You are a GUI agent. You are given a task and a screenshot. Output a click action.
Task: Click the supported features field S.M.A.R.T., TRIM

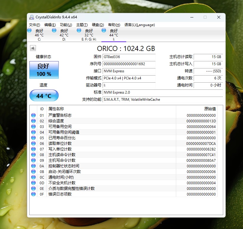(x=163, y=100)
